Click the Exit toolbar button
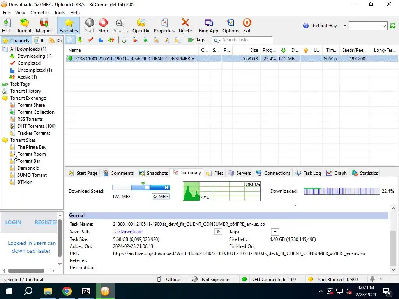 247,26
